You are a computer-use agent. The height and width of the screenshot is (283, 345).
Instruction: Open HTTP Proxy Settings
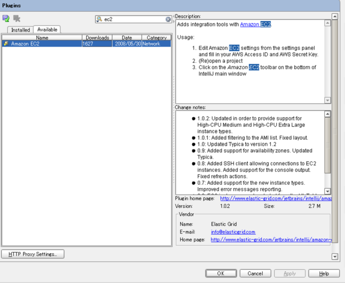coord(33,254)
